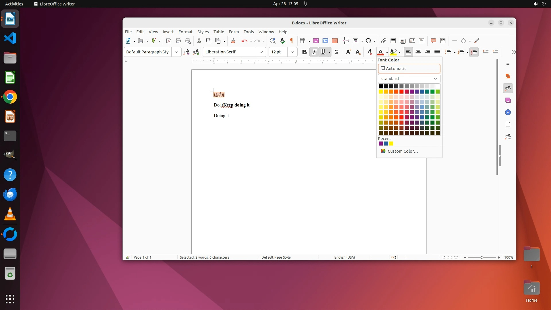Open the sidebar Navigator compass icon
This screenshot has width=551, height=310.
508,112
